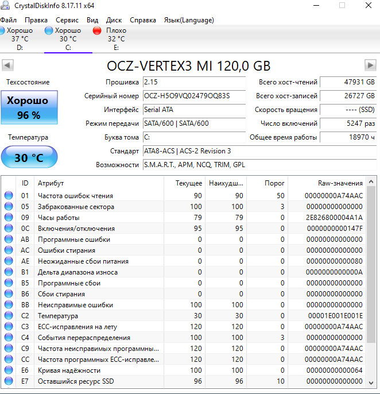The height and width of the screenshot is (394, 380).
Task: Click status icon of CC Частота программных ECC-исправле...
Action: [9, 360]
